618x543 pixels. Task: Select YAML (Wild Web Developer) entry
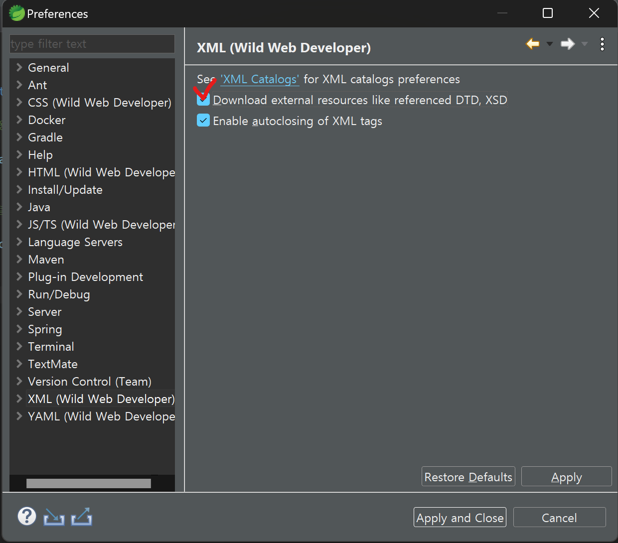102,416
